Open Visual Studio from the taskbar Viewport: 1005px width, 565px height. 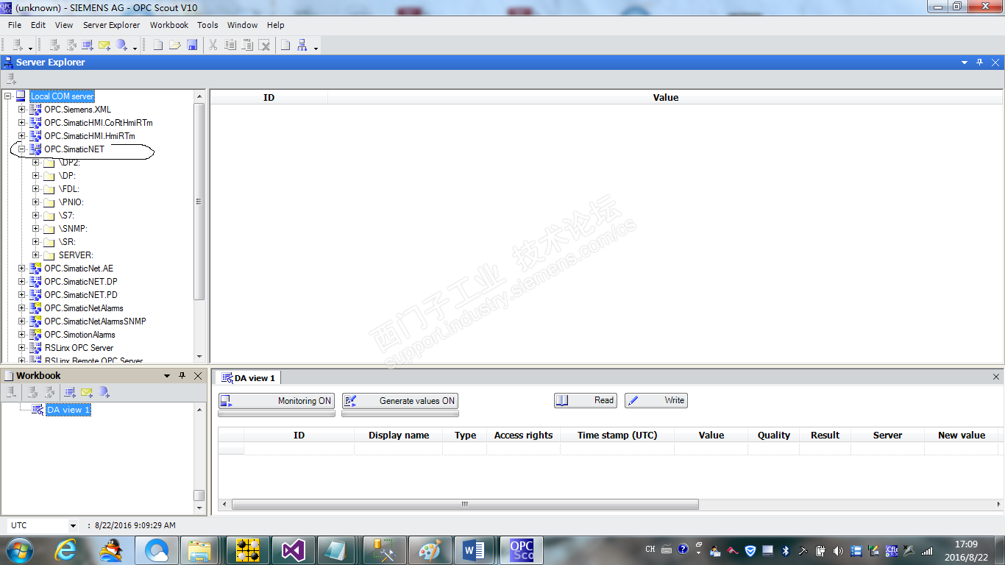pos(293,550)
